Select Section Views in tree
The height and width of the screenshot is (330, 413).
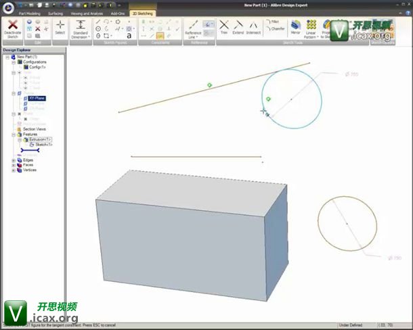[35, 129]
